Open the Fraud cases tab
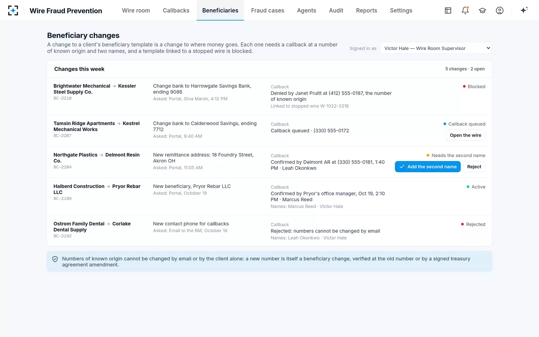 (268, 10)
